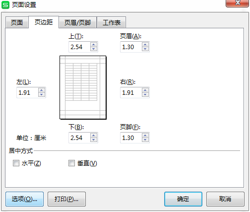
Task: Increase the 下(B) bottom margin
Action: pyautogui.click(x=94, y=136)
